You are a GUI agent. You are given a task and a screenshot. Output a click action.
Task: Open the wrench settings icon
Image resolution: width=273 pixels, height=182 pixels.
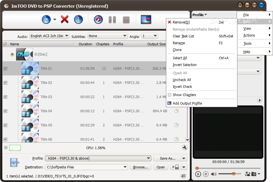[x=184, y=147]
